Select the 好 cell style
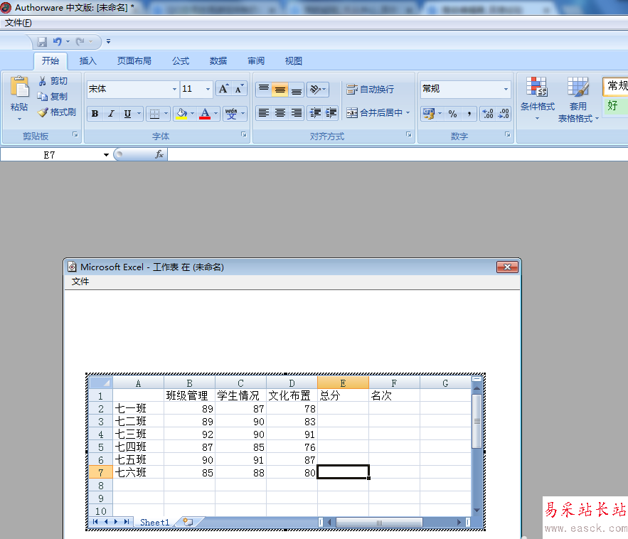 coord(616,106)
